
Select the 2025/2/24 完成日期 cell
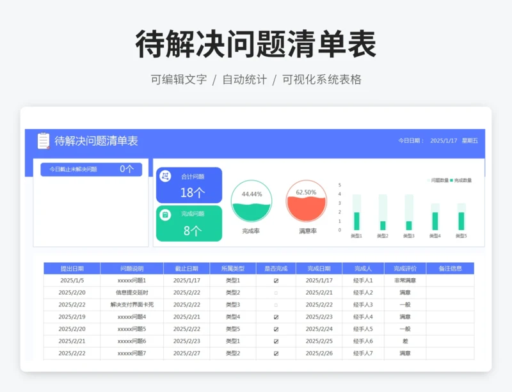tap(319, 329)
